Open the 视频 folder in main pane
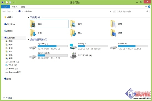Image resolution: width=152 pixels, height=101 pixels. (49, 24)
